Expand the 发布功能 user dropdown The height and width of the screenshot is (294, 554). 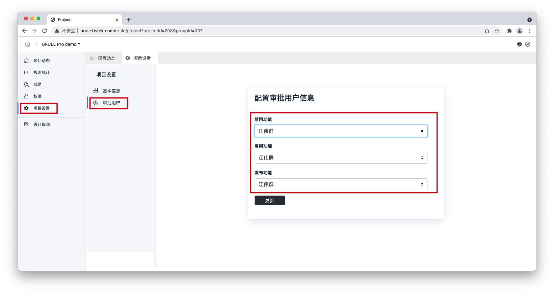tap(341, 184)
